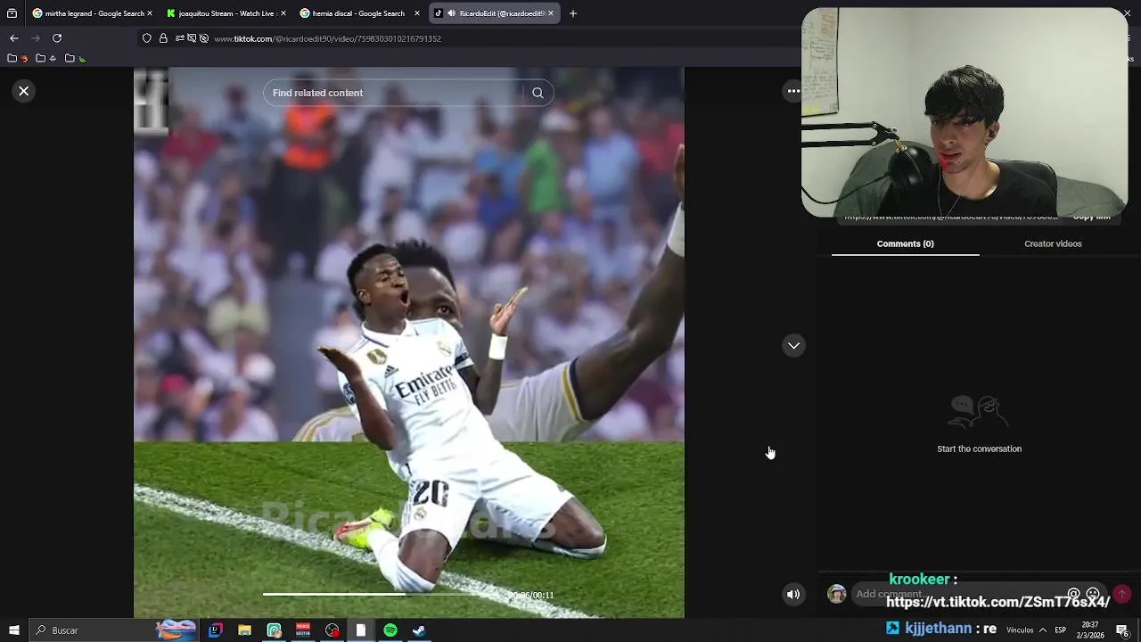Click the video timestamp 00:06/00:11
Viewport: 1141px width, 642px height.
[530, 595]
